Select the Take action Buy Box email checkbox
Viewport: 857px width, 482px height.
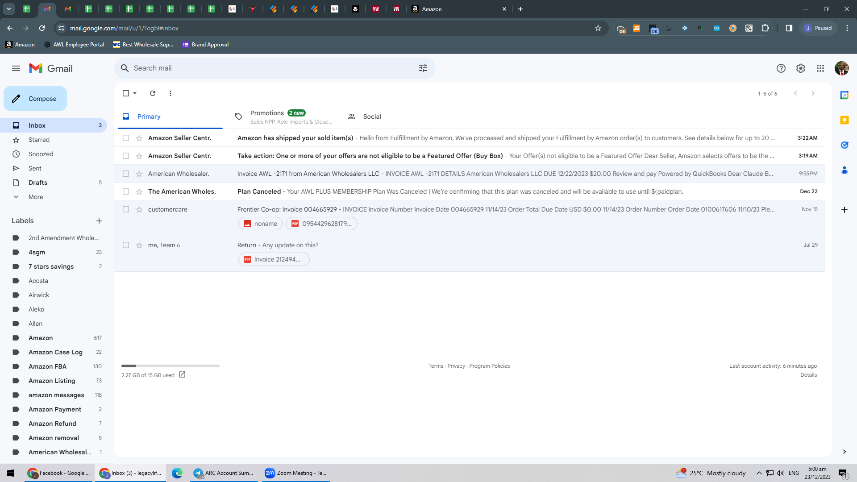tap(126, 156)
